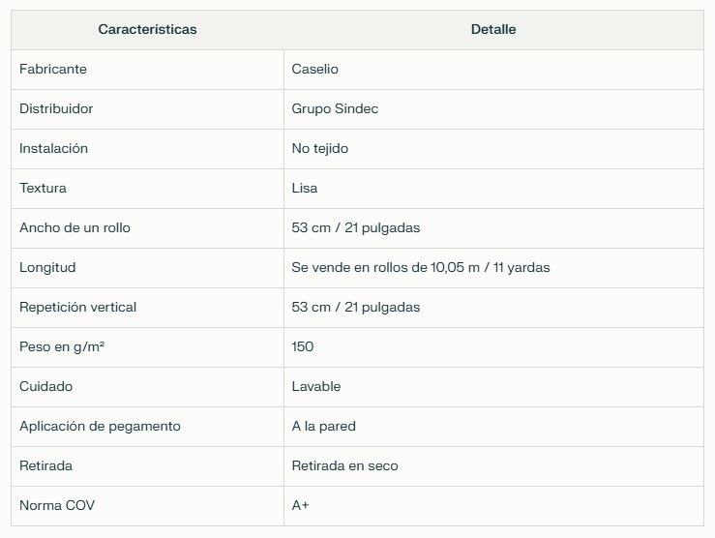
Task: Select the Fabricante row label
Action: coord(53,70)
